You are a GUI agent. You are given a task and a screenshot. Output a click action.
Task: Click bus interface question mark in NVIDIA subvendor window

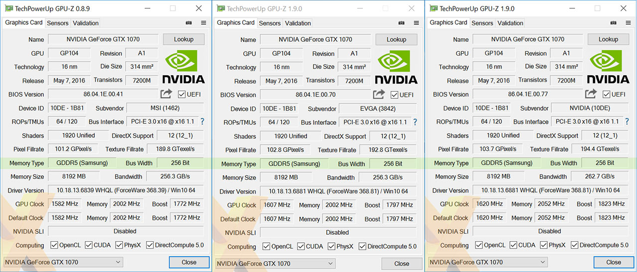tap(627, 121)
